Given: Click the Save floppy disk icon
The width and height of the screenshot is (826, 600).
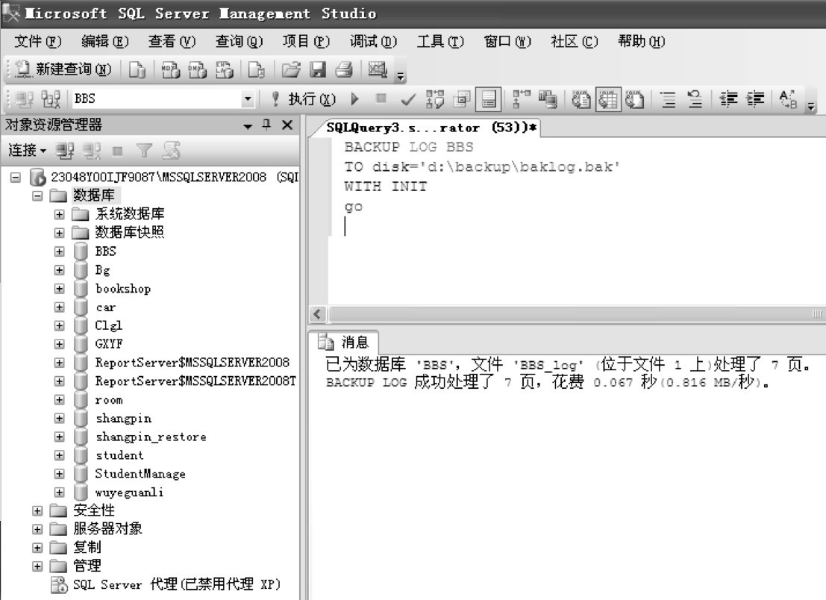Looking at the screenshot, I should (x=318, y=69).
